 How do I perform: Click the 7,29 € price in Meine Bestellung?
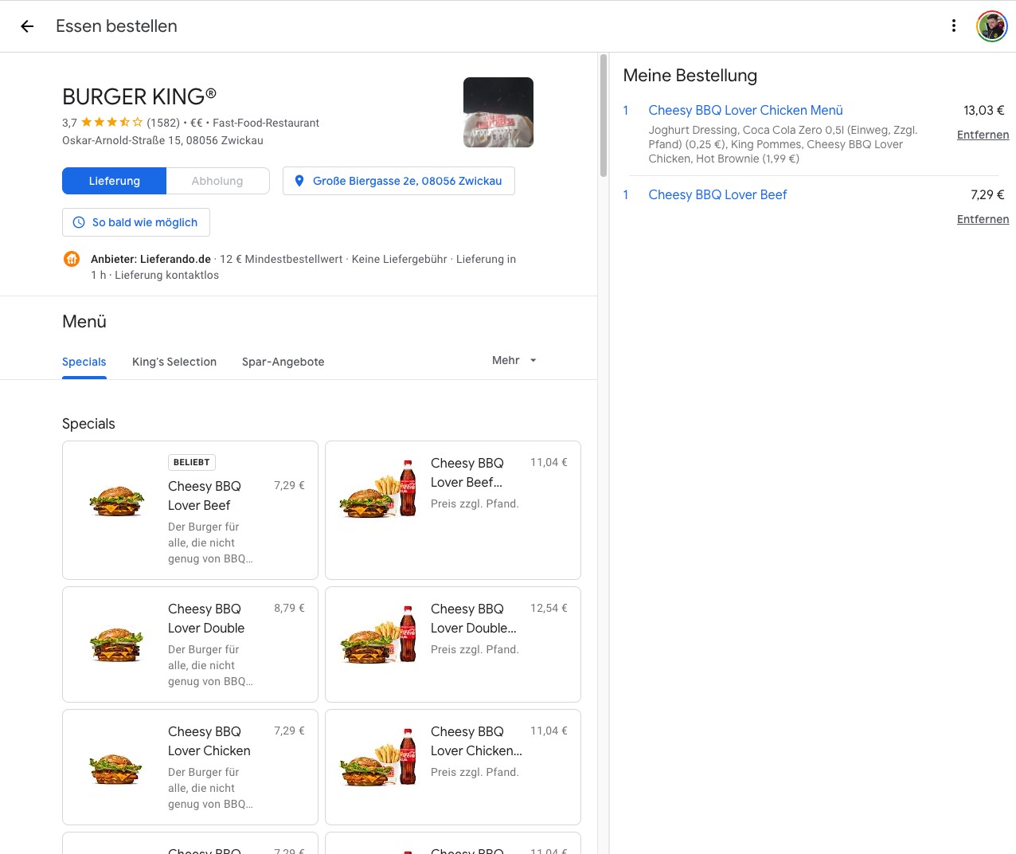[x=987, y=194]
